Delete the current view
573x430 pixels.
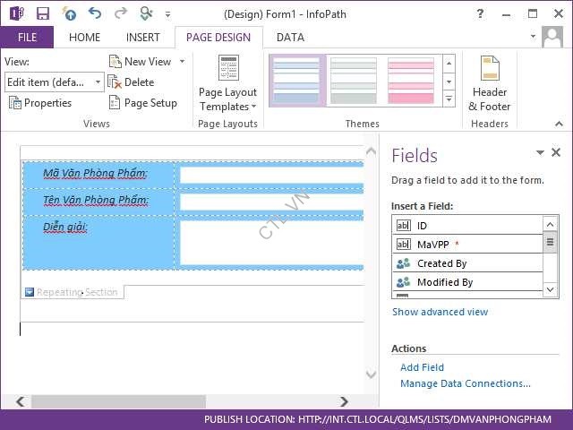coord(131,82)
